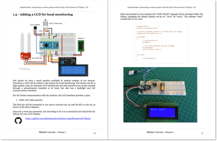Click the breadboard photo with Hello world LCD
This screenshot has width=217, height=141.
coord(160,95)
